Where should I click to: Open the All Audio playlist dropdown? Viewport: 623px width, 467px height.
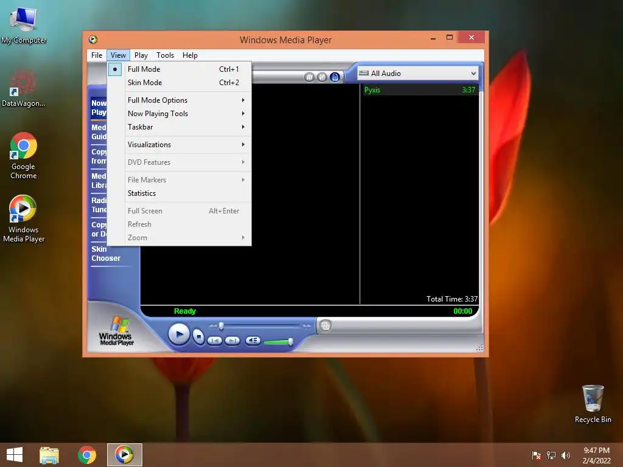click(x=417, y=73)
